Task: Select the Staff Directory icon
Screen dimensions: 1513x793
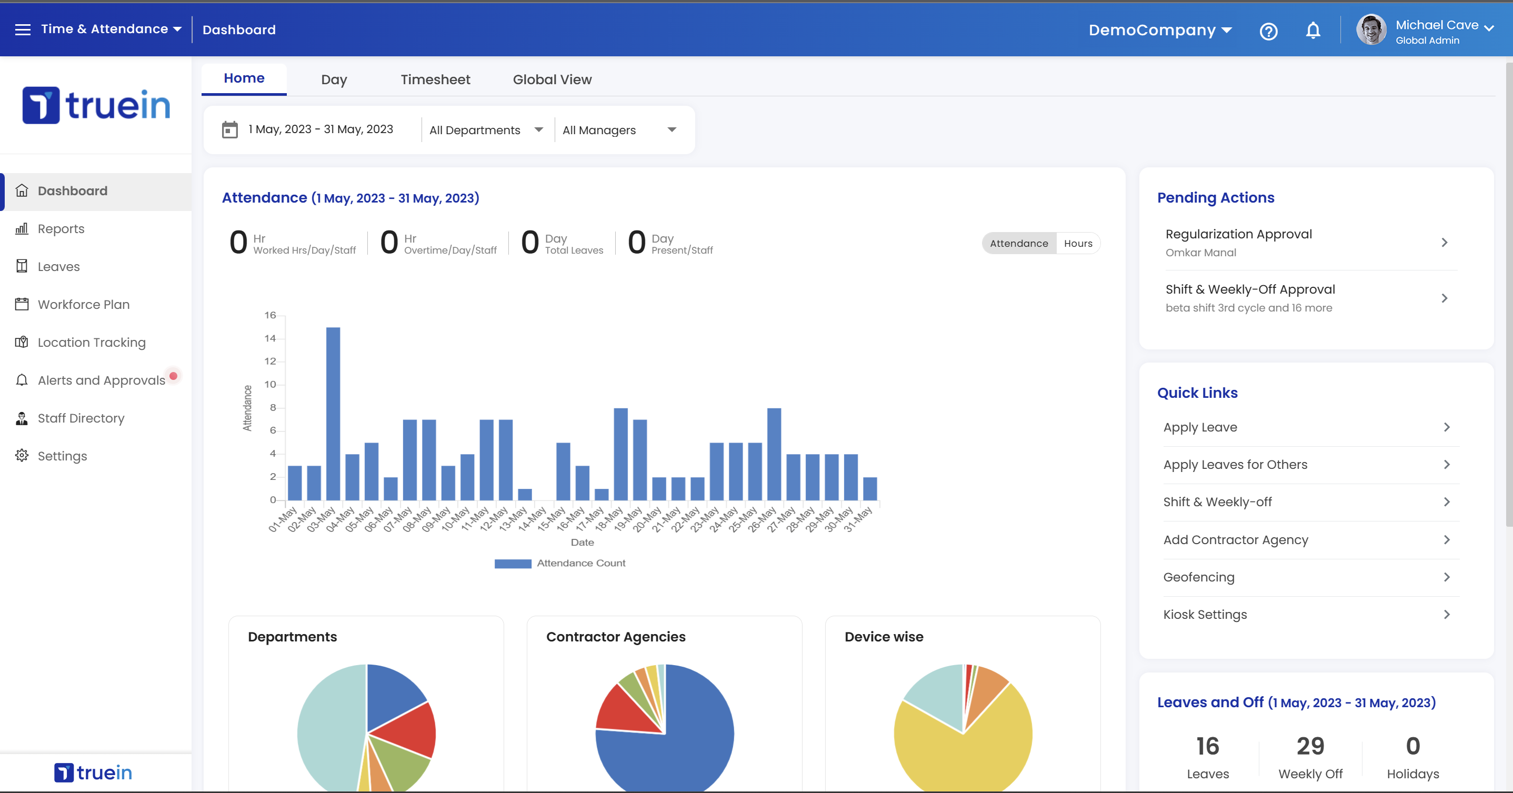Action: [x=22, y=418]
